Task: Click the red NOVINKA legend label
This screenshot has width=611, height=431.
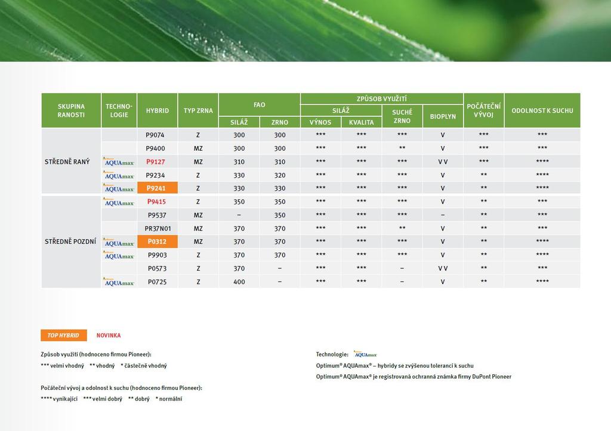Action: tap(109, 335)
